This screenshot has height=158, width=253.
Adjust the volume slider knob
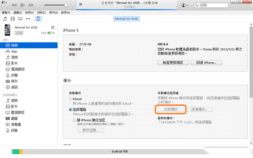pyautogui.click(x=66, y=5)
